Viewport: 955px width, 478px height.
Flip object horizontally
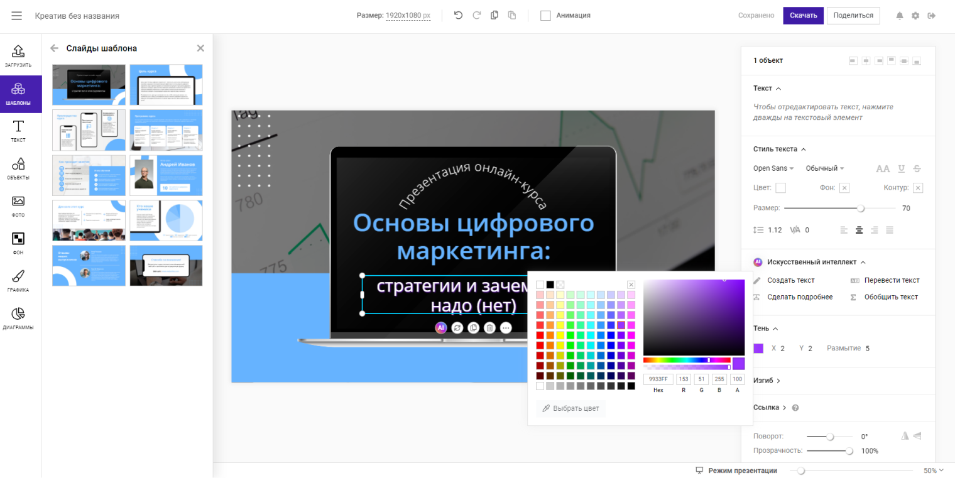pos(905,436)
